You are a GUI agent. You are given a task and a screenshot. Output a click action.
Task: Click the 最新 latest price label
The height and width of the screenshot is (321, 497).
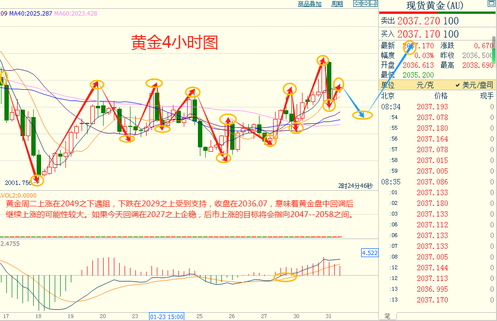pos(388,45)
